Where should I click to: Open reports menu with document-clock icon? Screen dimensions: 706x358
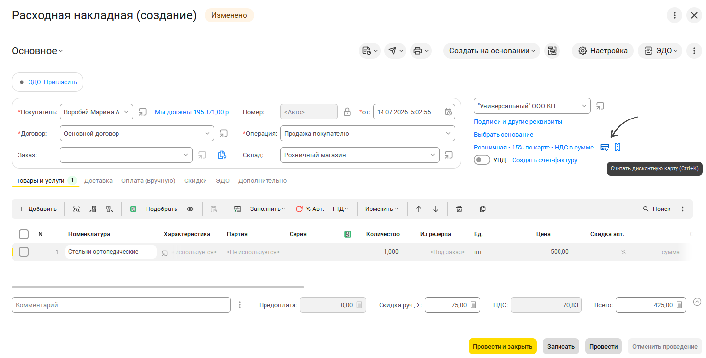tap(369, 51)
